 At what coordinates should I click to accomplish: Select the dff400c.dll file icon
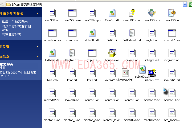[x=92, y=33]
